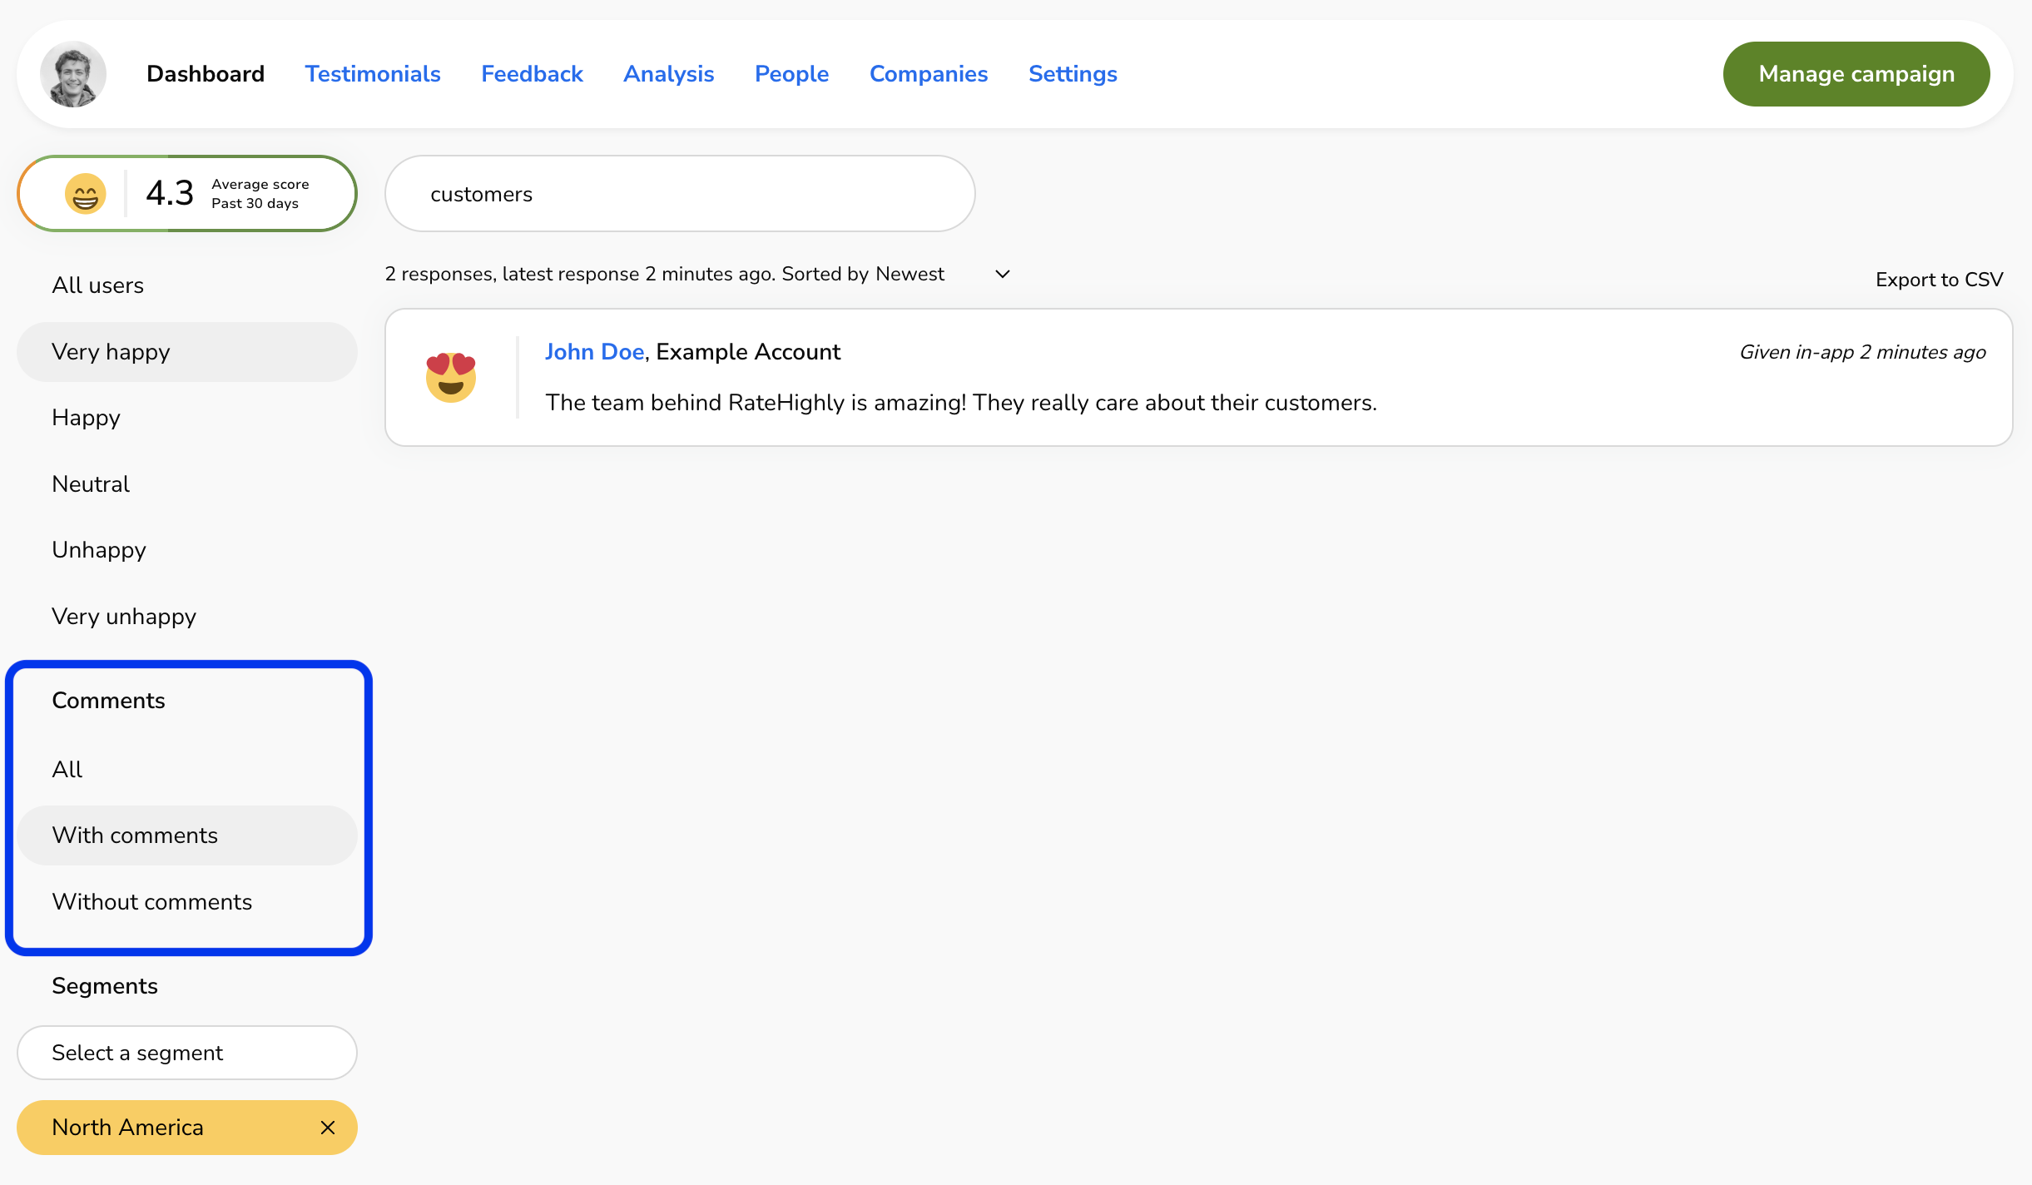Select 'Without comments' filter option
This screenshot has height=1185, width=2032.
click(x=151, y=901)
